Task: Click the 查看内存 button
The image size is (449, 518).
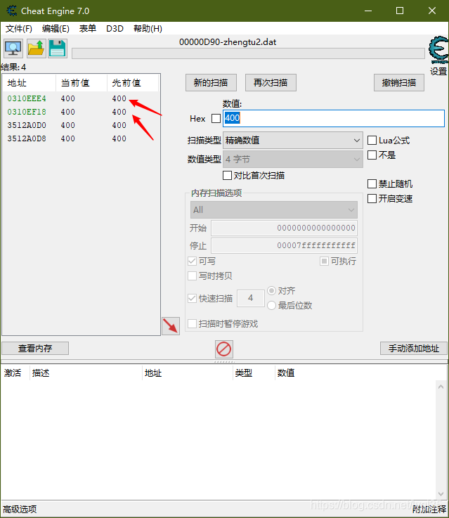Action: click(x=35, y=348)
